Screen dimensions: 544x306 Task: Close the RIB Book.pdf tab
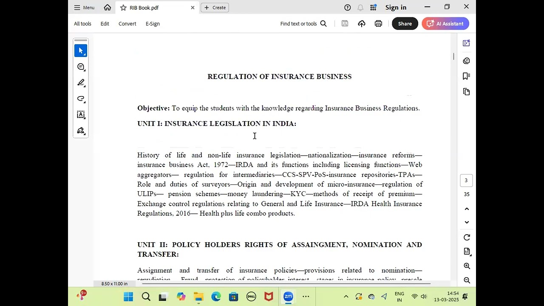pos(193,8)
